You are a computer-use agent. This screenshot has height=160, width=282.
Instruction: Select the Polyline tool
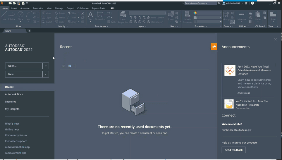pyautogui.click(x=11, y=16)
